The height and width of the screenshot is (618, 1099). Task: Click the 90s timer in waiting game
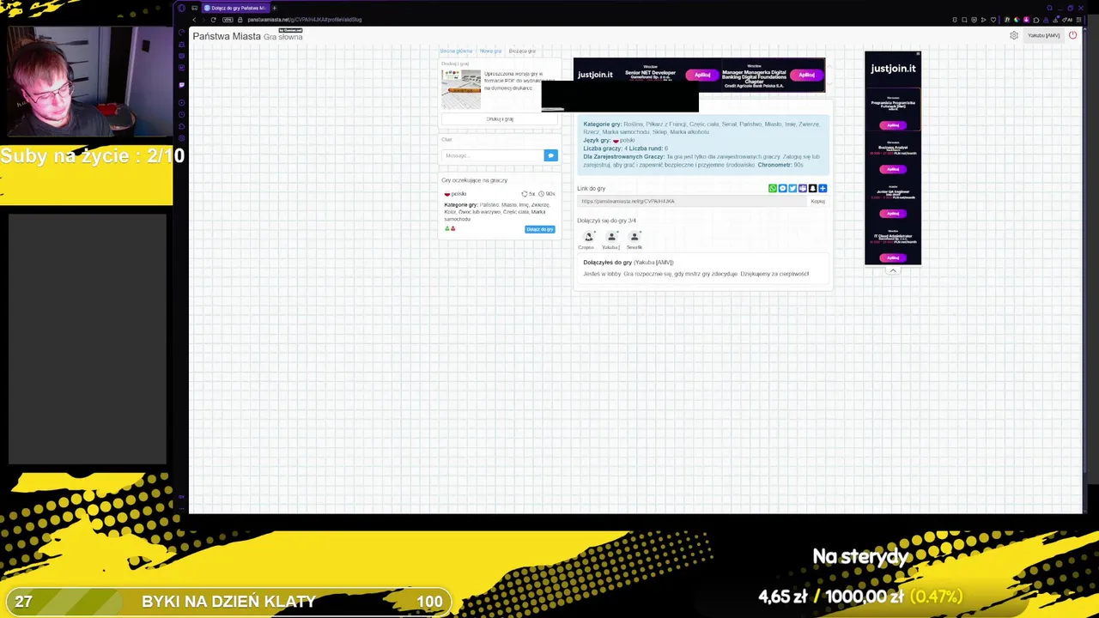tap(547, 194)
